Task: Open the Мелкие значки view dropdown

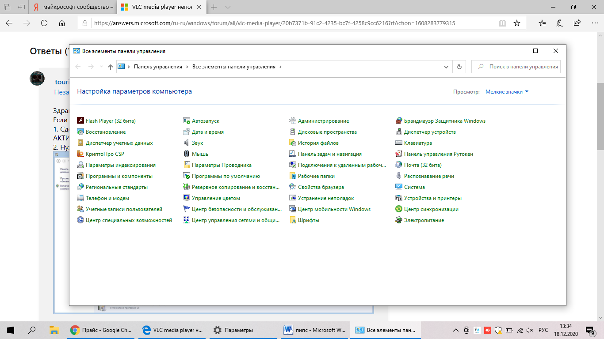Action: click(x=507, y=92)
